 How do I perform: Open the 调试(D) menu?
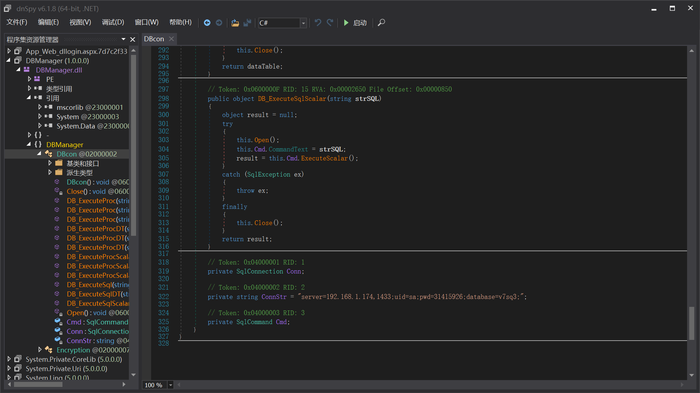click(113, 22)
